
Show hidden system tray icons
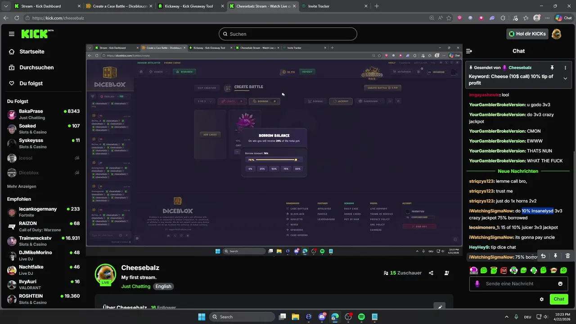(x=507, y=317)
